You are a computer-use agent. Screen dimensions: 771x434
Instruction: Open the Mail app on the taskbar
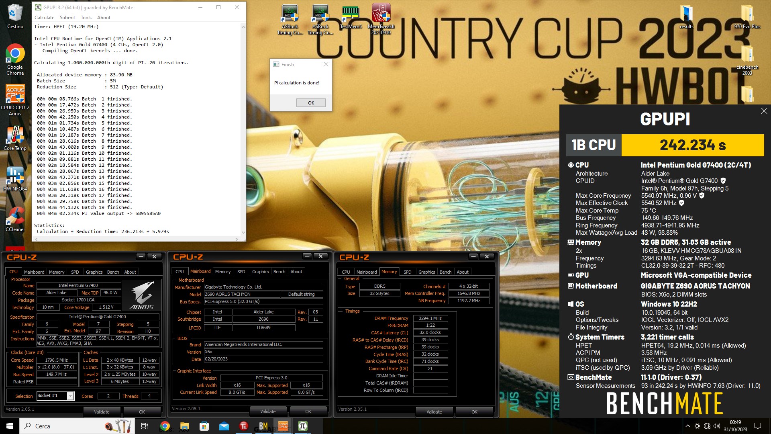[224, 426]
